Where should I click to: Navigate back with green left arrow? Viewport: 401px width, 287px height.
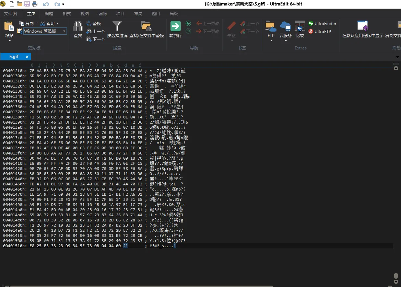click(188, 23)
